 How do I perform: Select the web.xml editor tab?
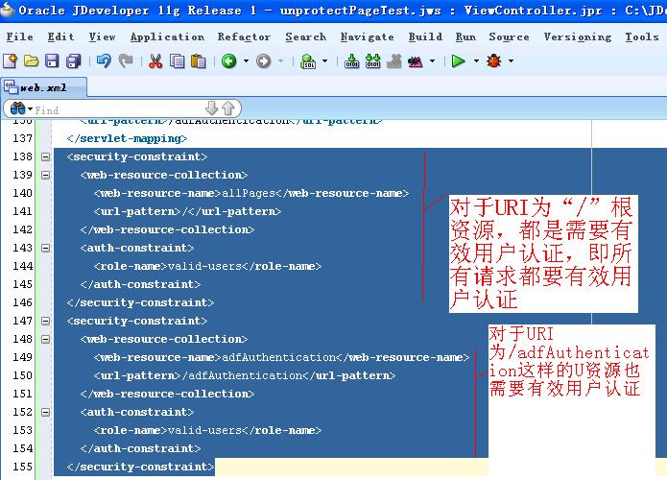pyautogui.click(x=44, y=87)
